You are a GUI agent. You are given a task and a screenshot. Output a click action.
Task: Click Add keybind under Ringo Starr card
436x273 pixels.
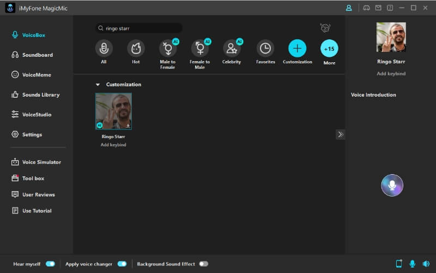click(113, 145)
